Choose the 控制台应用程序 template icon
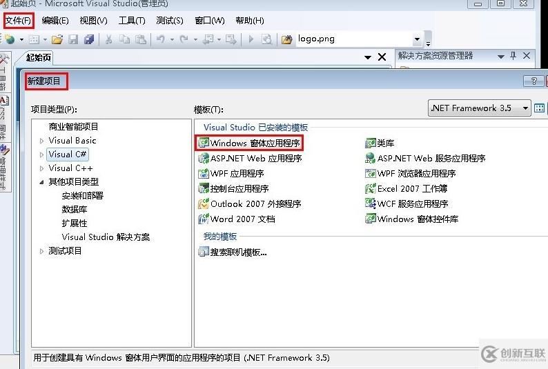This screenshot has height=369, width=548. (x=204, y=189)
